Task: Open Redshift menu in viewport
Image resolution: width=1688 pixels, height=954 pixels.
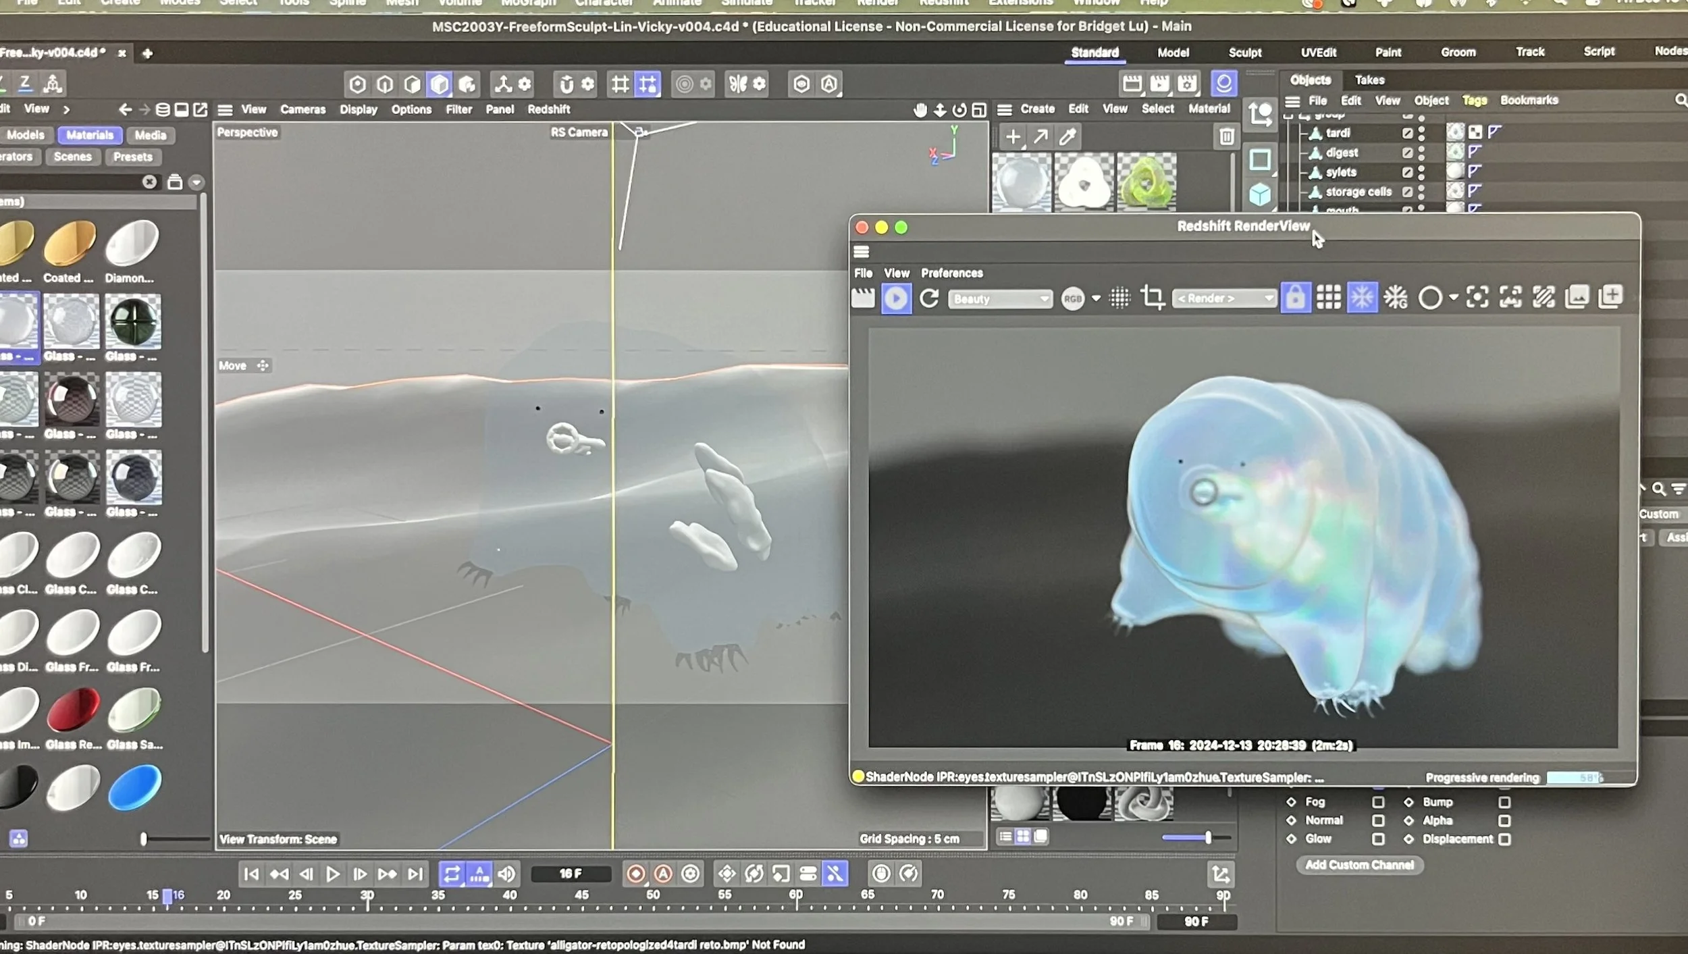Action: 548,109
